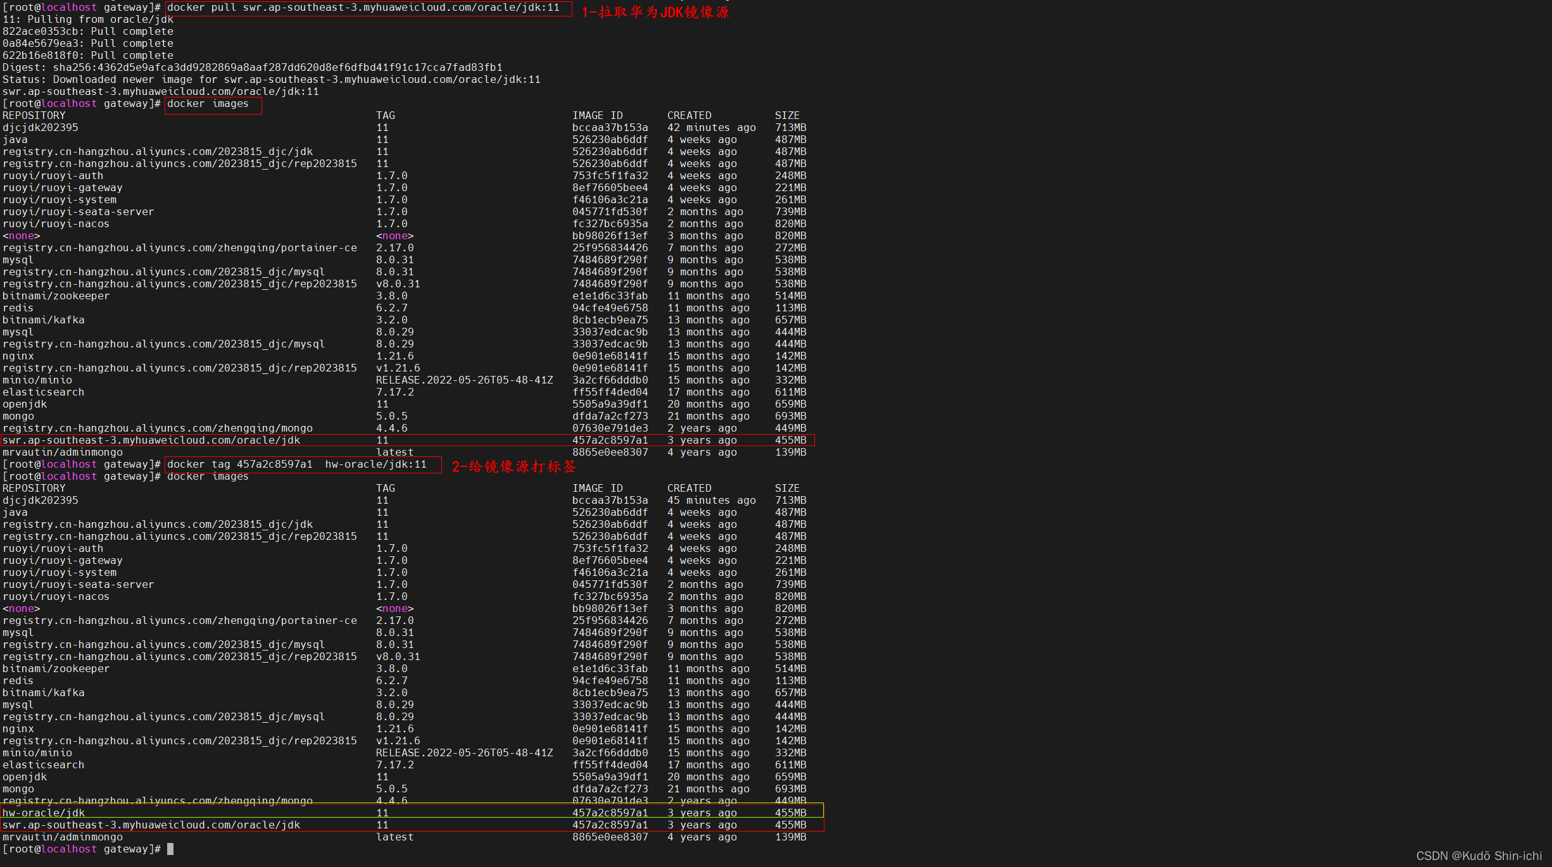The image size is (1552, 867).
Task: Click 455MB size in the hw-oracle/jdk row
Action: pos(791,813)
